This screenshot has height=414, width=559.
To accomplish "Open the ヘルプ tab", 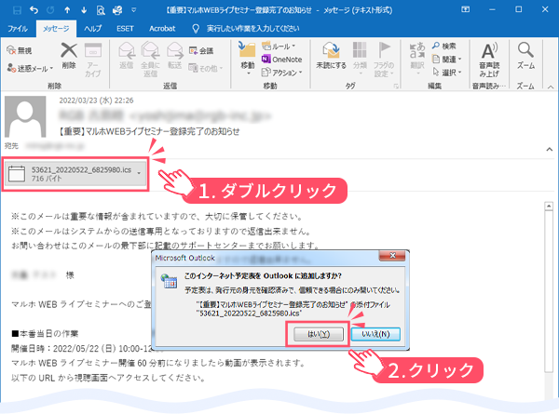I will pos(92,29).
